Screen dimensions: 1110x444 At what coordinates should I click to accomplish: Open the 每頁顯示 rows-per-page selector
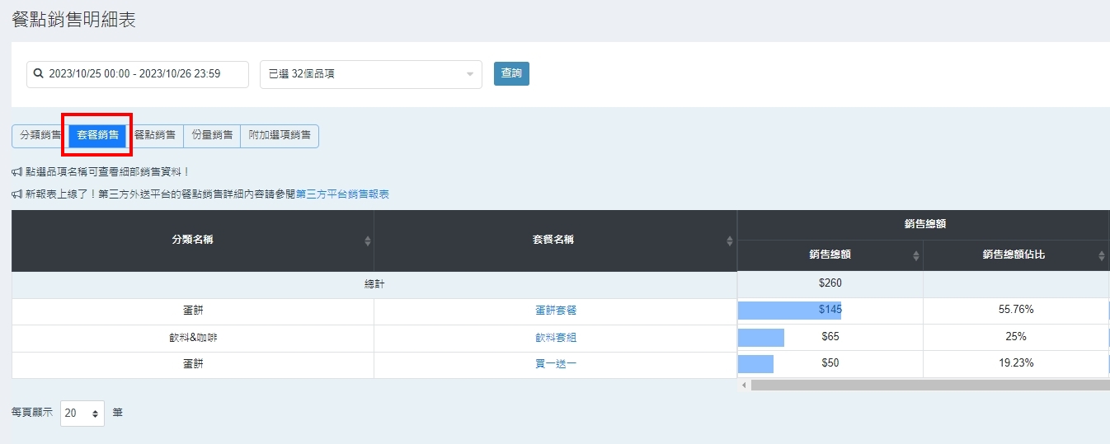(82, 413)
